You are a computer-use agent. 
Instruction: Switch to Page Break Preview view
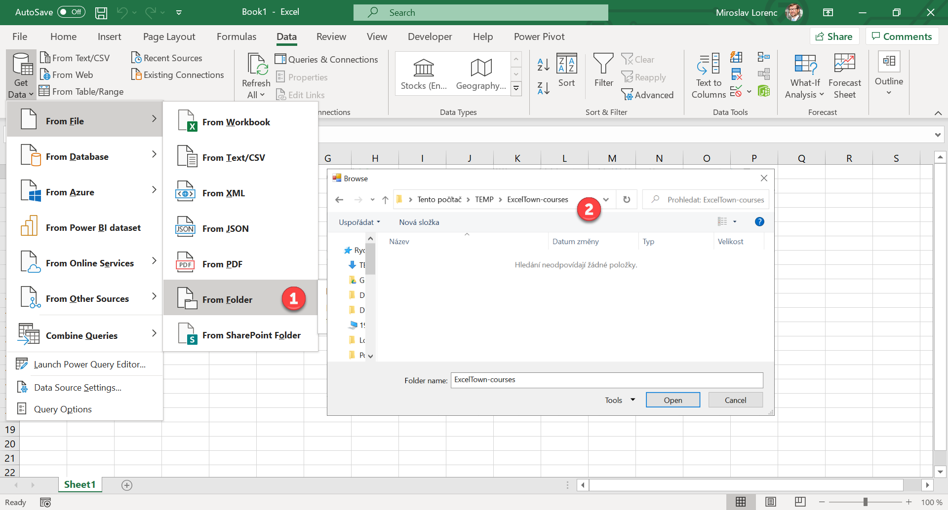[800, 502]
